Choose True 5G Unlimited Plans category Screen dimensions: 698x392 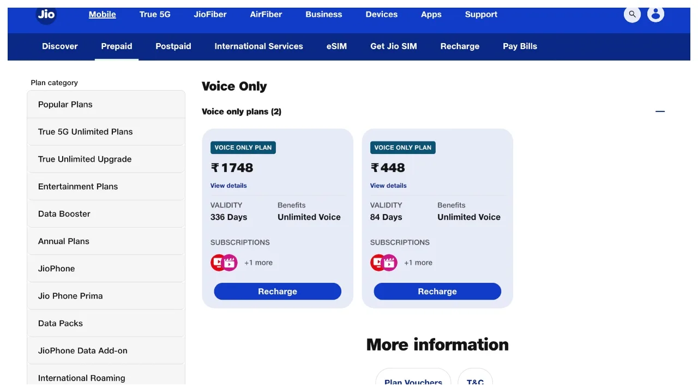(106, 132)
